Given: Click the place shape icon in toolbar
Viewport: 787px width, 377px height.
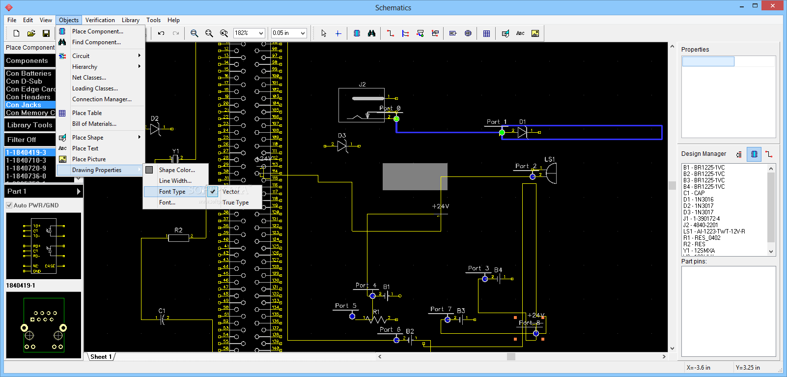Looking at the screenshot, I should (506, 33).
